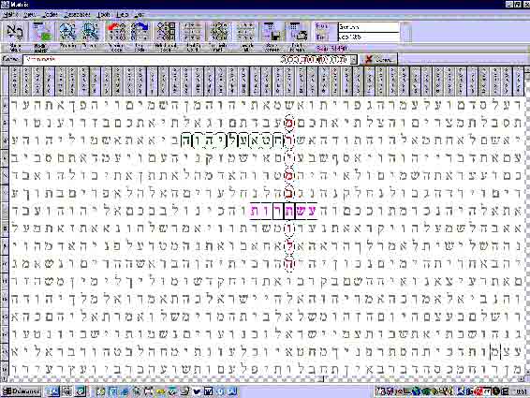This screenshot has width=530, height=398.
Task: Save the matrix using floppy disk icon
Action: pyautogui.click(x=272, y=32)
